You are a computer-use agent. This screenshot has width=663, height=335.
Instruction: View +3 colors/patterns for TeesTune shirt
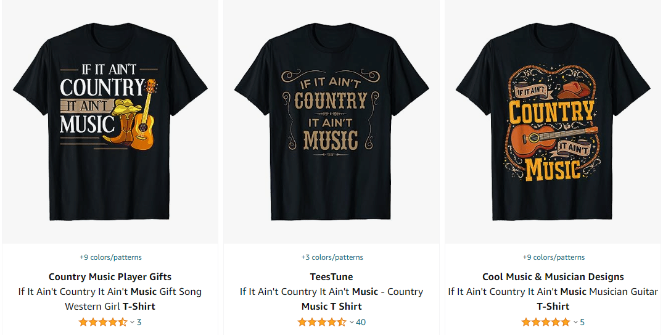click(x=332, y=257)
